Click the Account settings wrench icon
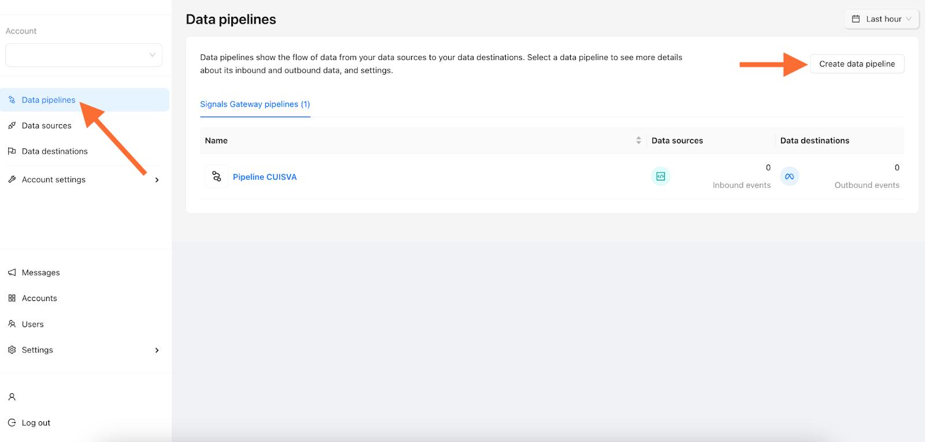The height and width of the screenshot is (442, 925). (x=12, y=180)
